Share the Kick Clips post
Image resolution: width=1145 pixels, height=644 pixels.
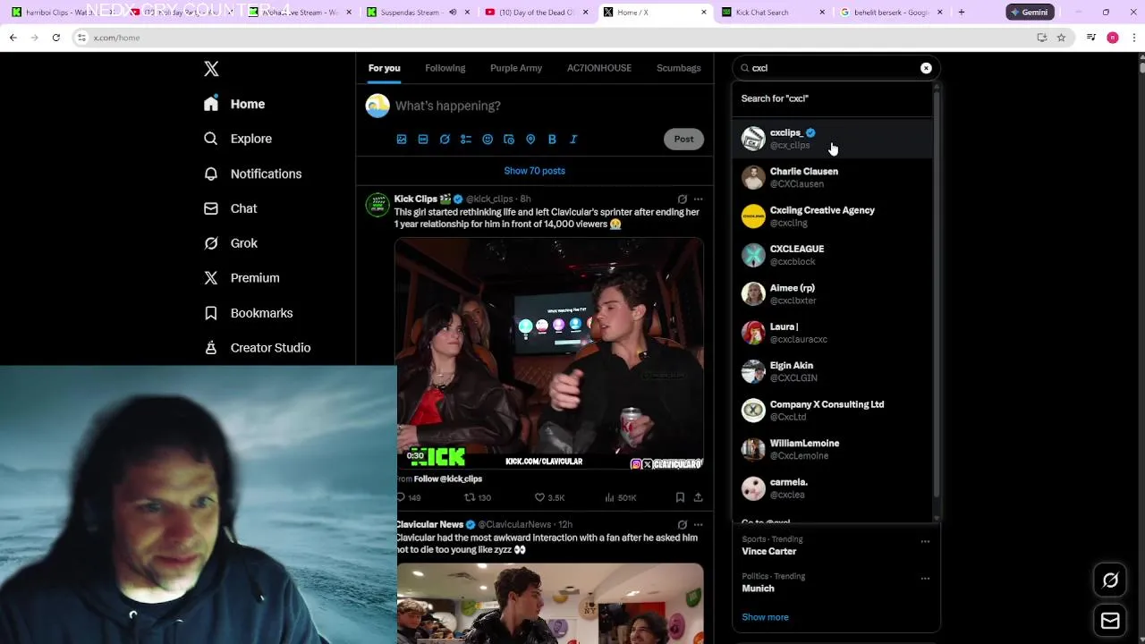pyautogui.click(x=698, y=497)
